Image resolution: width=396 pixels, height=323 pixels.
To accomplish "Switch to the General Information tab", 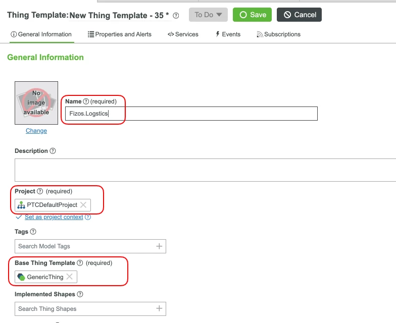I will tap(41, 34).
